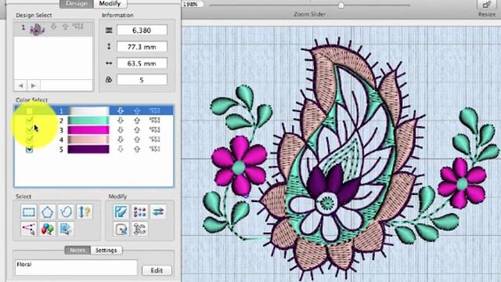Click the dark purple color 5 swatch
This screenshot has width=501, height=282.
(x=88, y=150)
